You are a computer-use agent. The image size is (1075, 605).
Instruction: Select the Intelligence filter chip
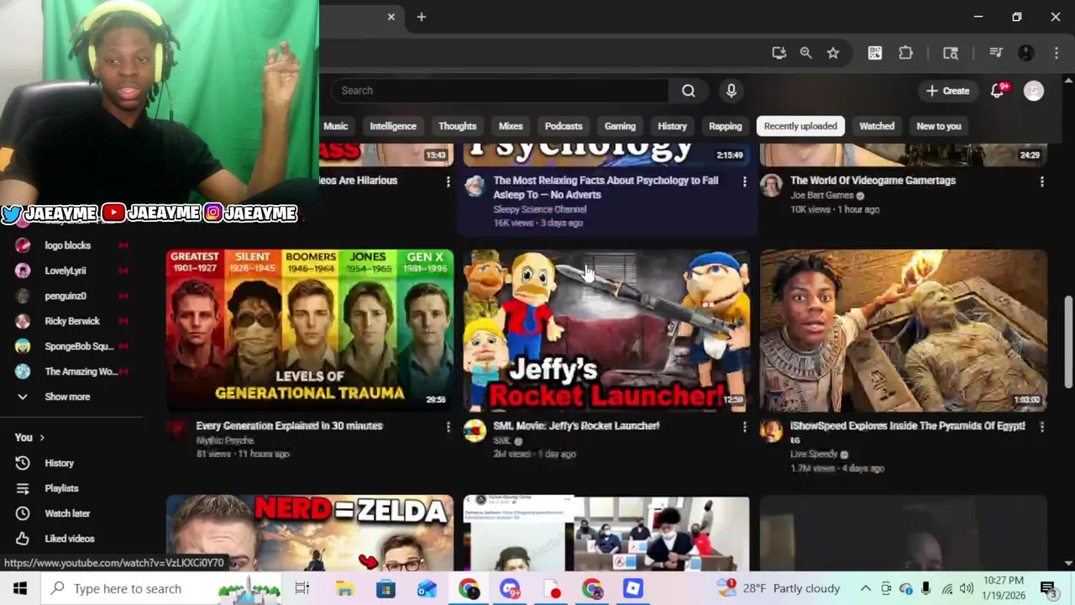(393, 126)
